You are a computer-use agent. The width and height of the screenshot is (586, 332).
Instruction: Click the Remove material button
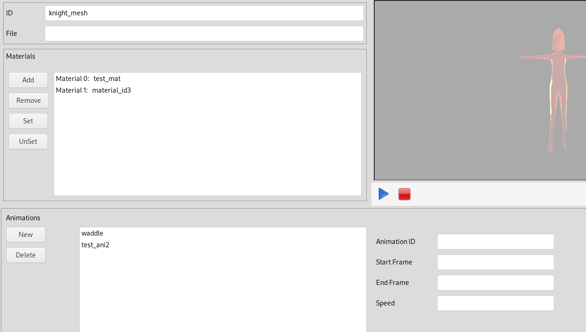pyautogui.click(x=28, y=101)
